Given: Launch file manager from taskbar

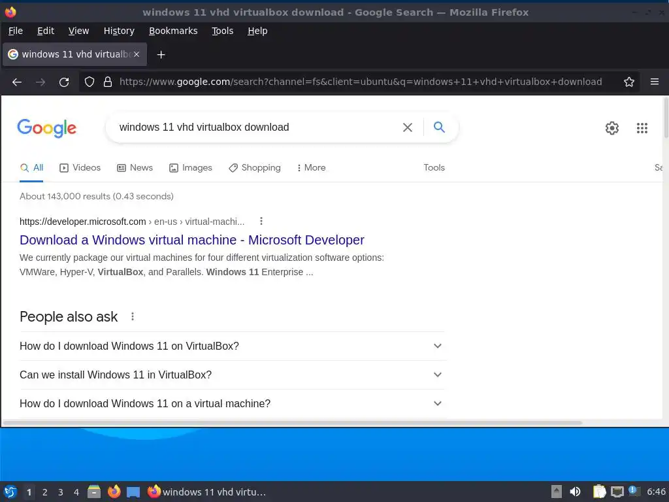Looking at the screenshot, I should click(x=94, y=492).
